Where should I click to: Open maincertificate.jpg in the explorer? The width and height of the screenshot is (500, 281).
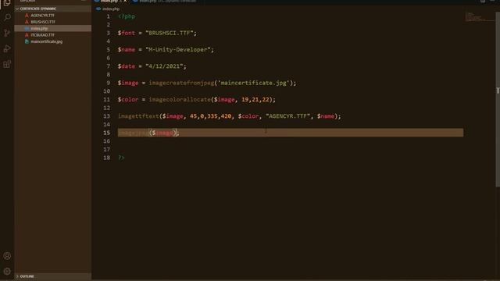47,41
